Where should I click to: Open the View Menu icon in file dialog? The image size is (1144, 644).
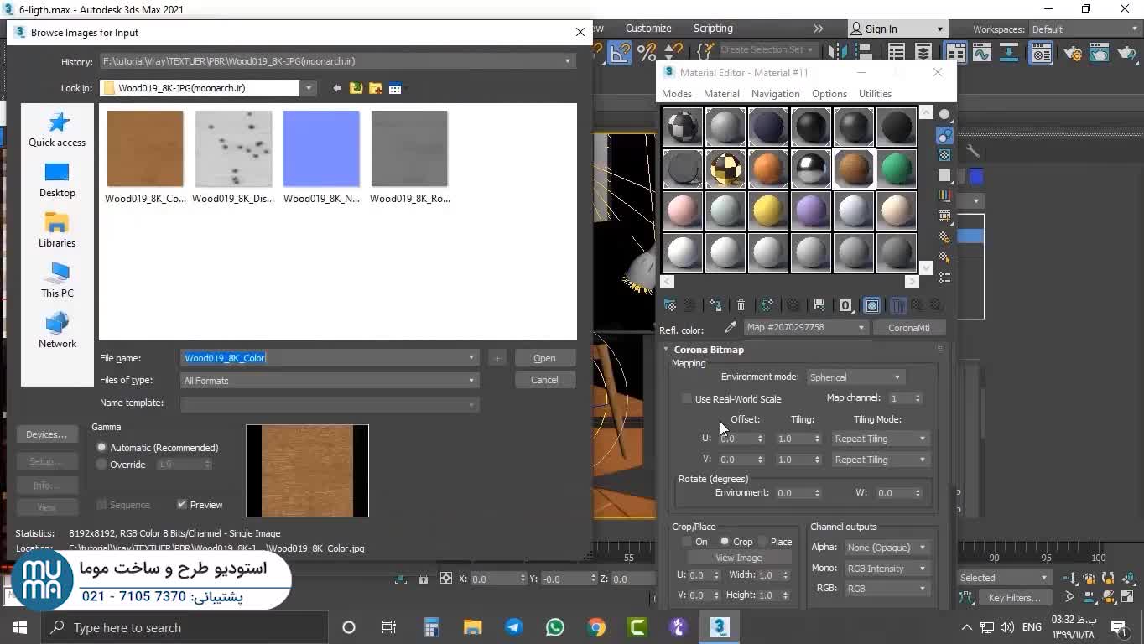click(395, 88)
